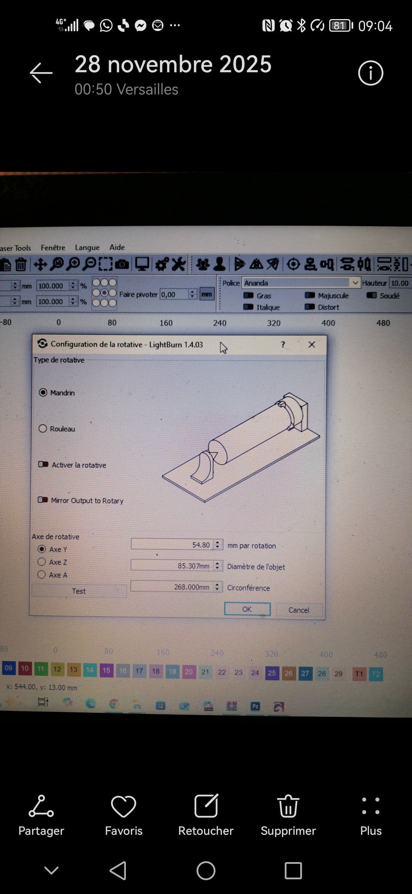
Task: Tap the info icon in gallery header
Action: point(370,73)
